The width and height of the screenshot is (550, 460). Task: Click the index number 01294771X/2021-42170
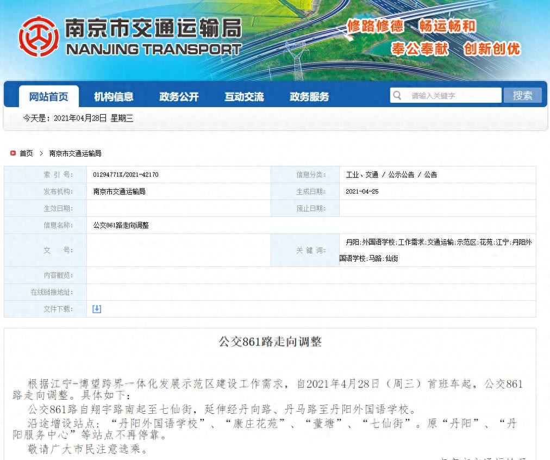(126, 175)
